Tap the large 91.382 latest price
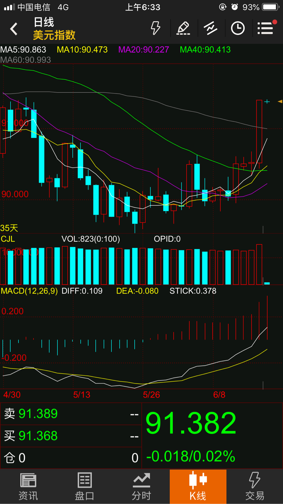The width and height of the screenshot is (283, 504). (x=191, y=423)
